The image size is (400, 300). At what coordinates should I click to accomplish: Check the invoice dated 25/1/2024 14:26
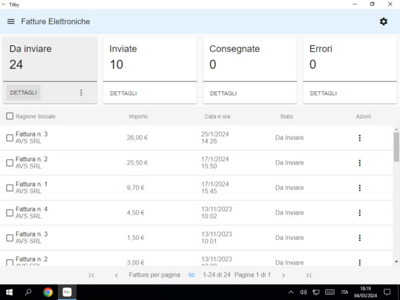[x=9, y=138]
